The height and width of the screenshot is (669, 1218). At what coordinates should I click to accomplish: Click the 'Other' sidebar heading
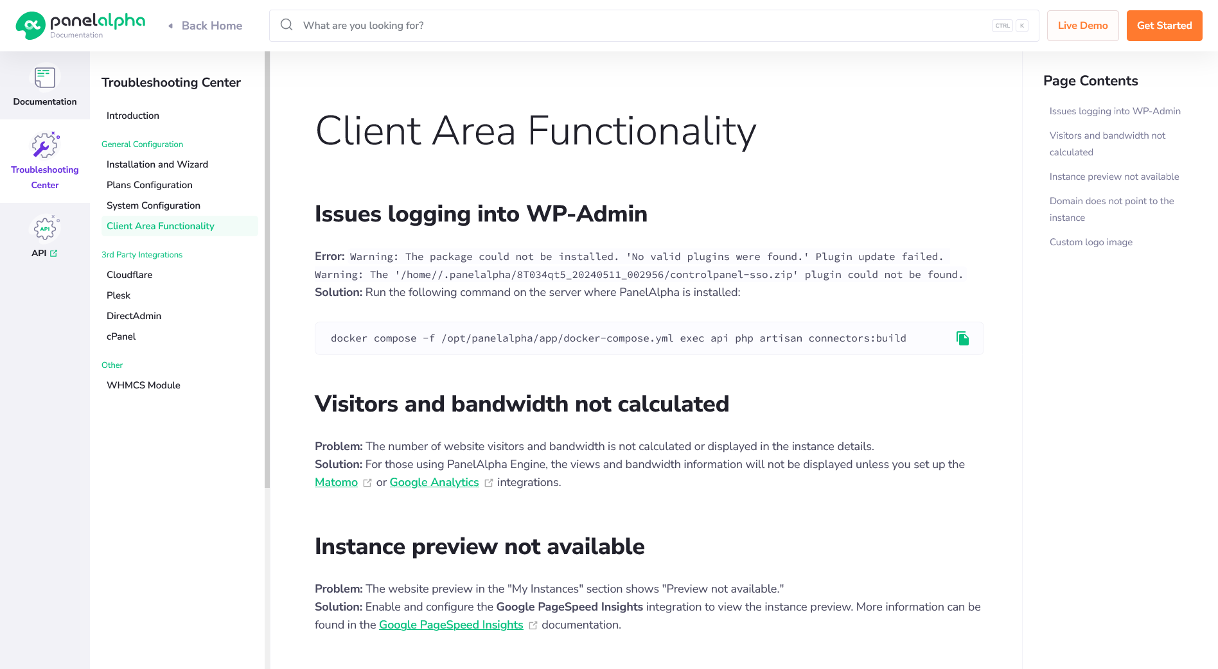coord(112,365)
